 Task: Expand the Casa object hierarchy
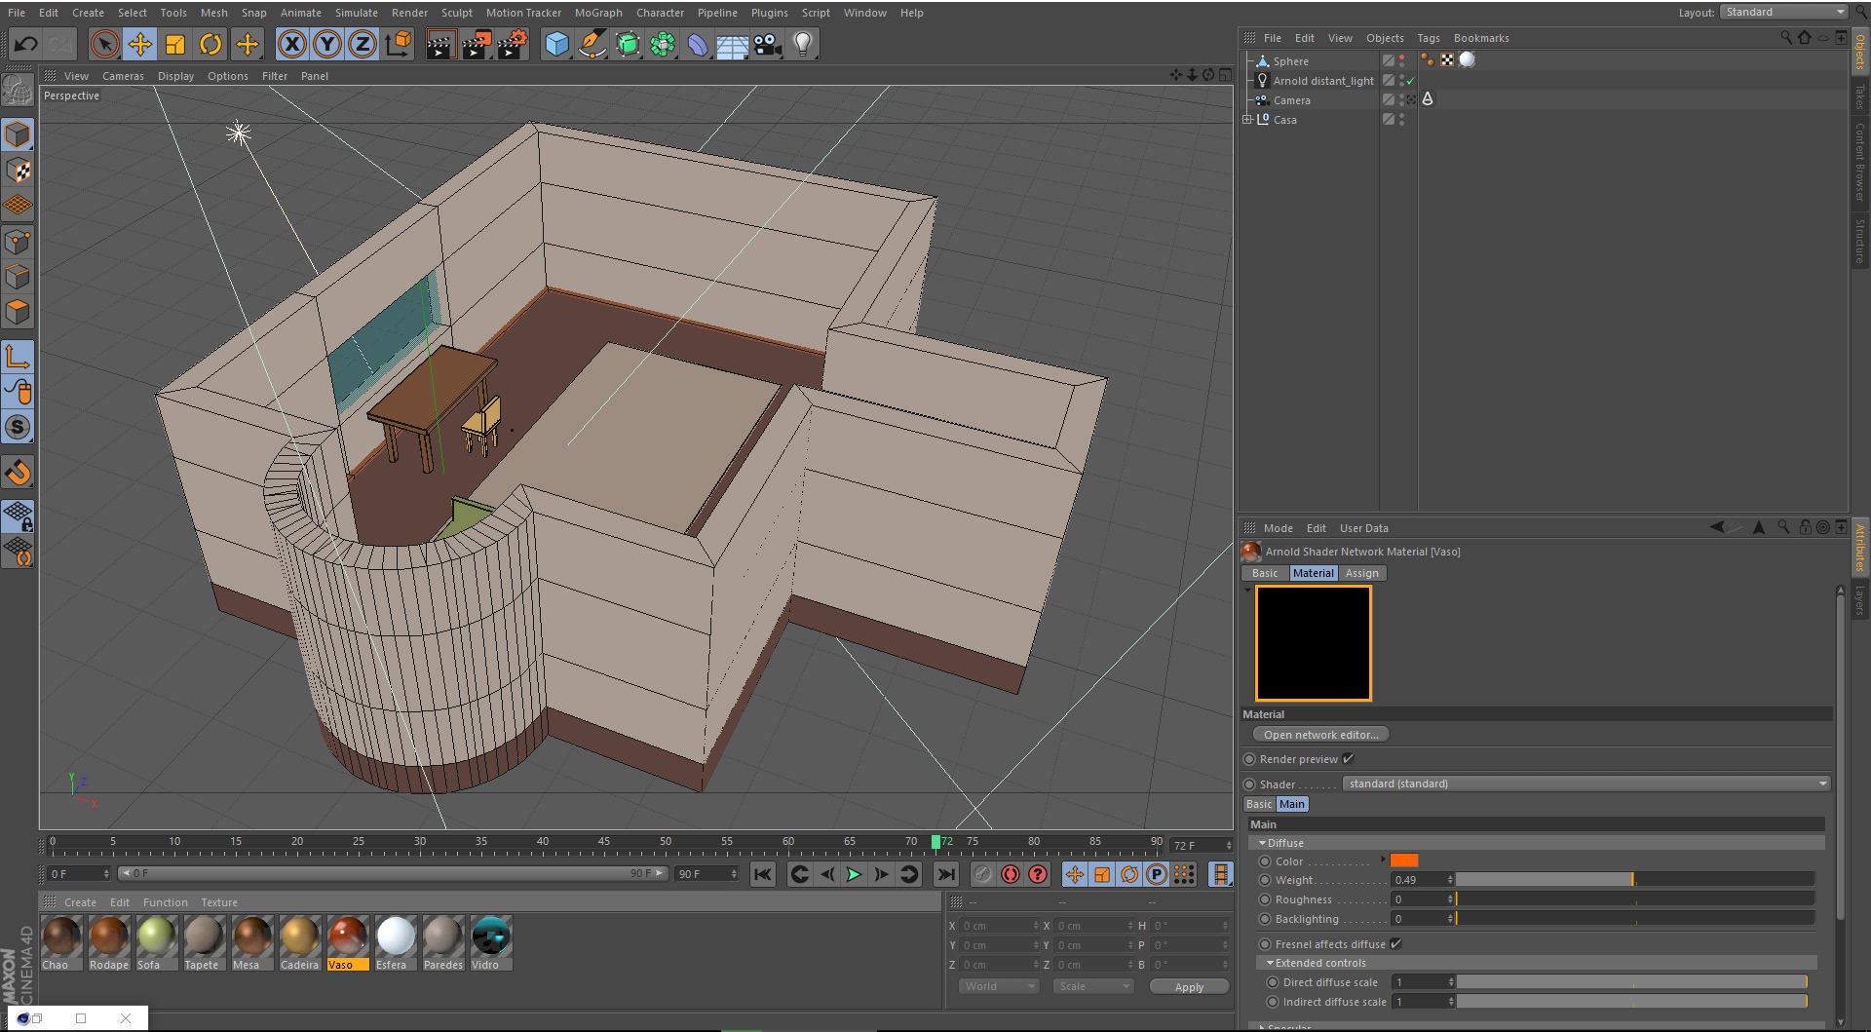click(x=1246, y=120)
